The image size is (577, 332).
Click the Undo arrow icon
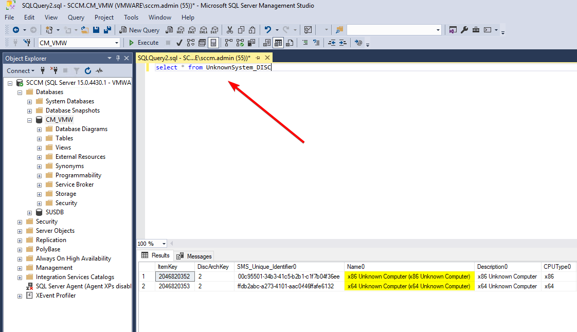coord(267,30)
